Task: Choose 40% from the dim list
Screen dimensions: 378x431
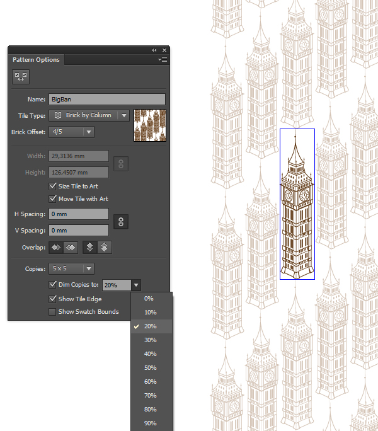Action: [x=151, y=353]
